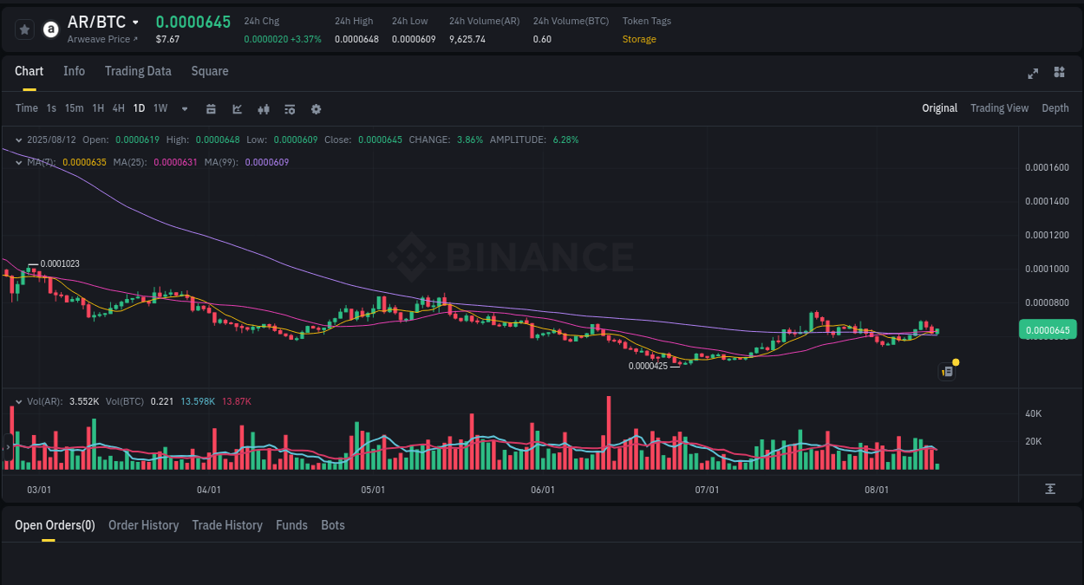Click the star favorite toggle for AR/BTC
This screenshot has width=1084, height=585.
point(23,29)
